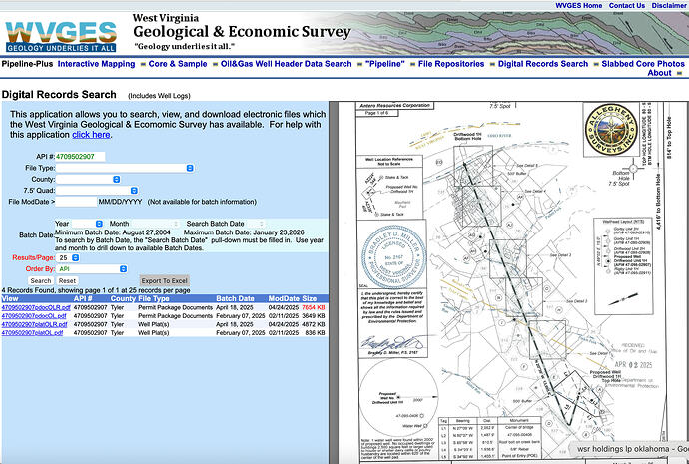689x464 pixels.
Task: Click the Export To Excel button
Action: (x=164, y=281)
